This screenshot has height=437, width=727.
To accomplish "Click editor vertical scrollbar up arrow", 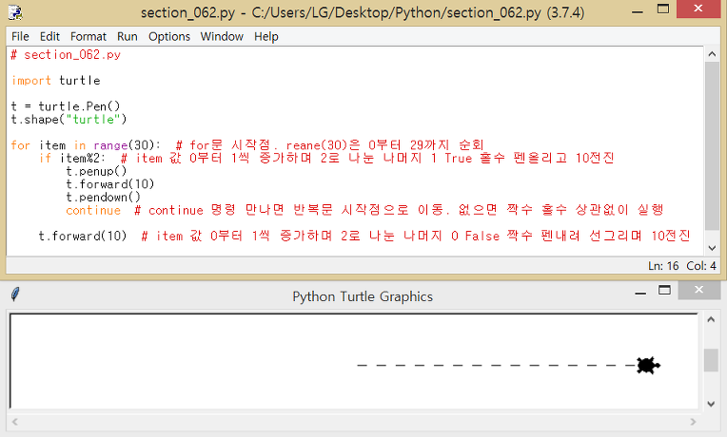I will click(712, 54).
